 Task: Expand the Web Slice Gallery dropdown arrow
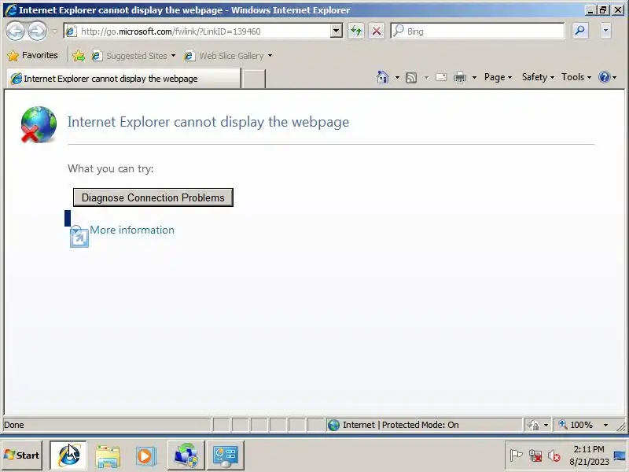270,56
